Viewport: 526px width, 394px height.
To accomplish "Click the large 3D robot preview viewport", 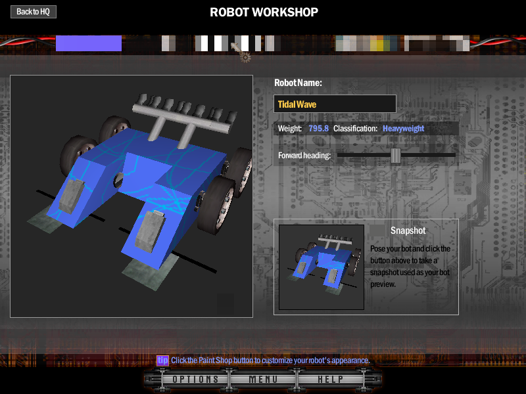I will pos(131,196).
